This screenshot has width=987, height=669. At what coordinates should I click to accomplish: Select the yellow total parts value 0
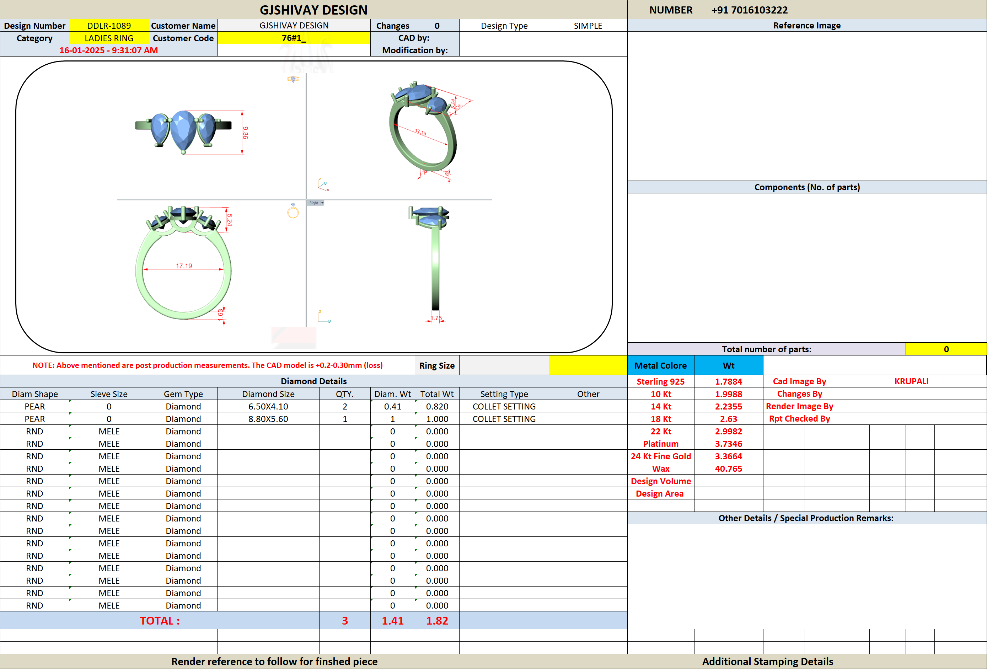946,349
